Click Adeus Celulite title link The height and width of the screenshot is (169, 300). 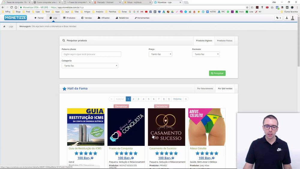[x=198, y=149]
